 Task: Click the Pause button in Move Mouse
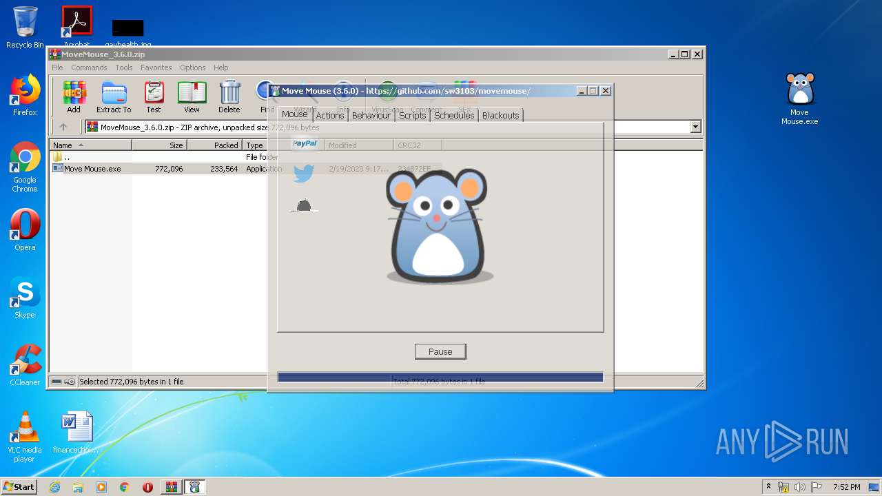[440, 351]
